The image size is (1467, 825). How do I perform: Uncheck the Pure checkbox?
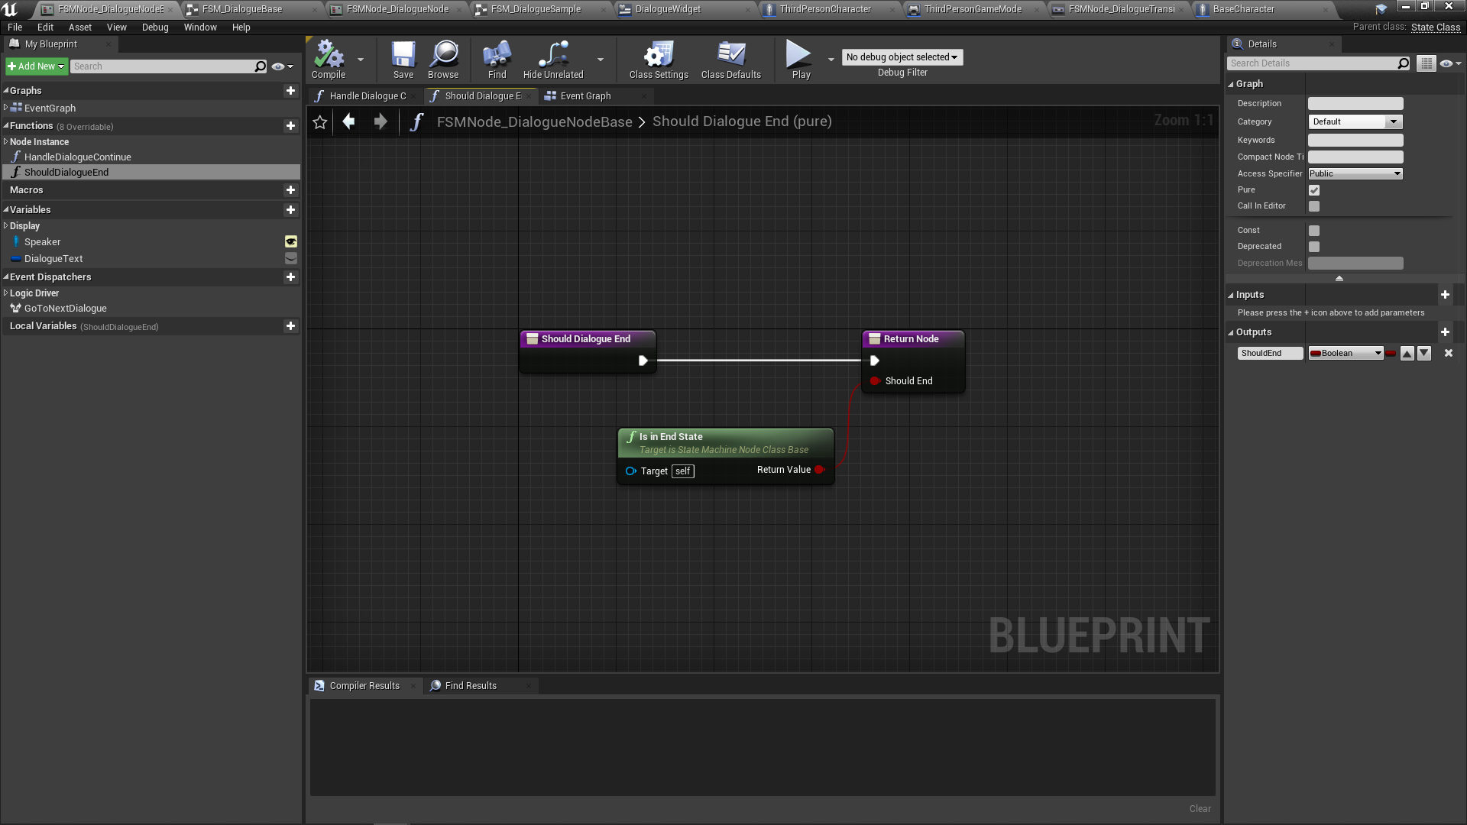(x=1314, y=190)
